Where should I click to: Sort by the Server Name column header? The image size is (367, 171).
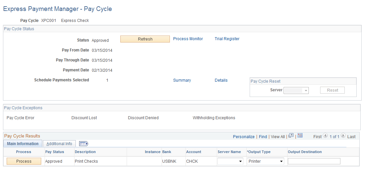tap(229, 152)
